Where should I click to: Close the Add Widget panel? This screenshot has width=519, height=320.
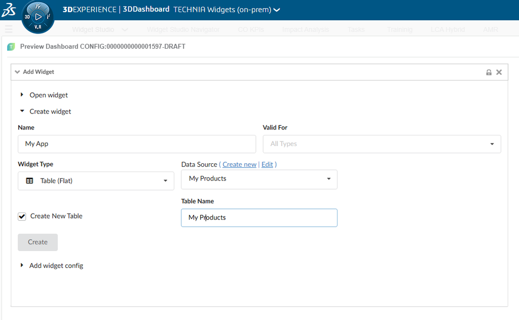(x=499, y=72)
